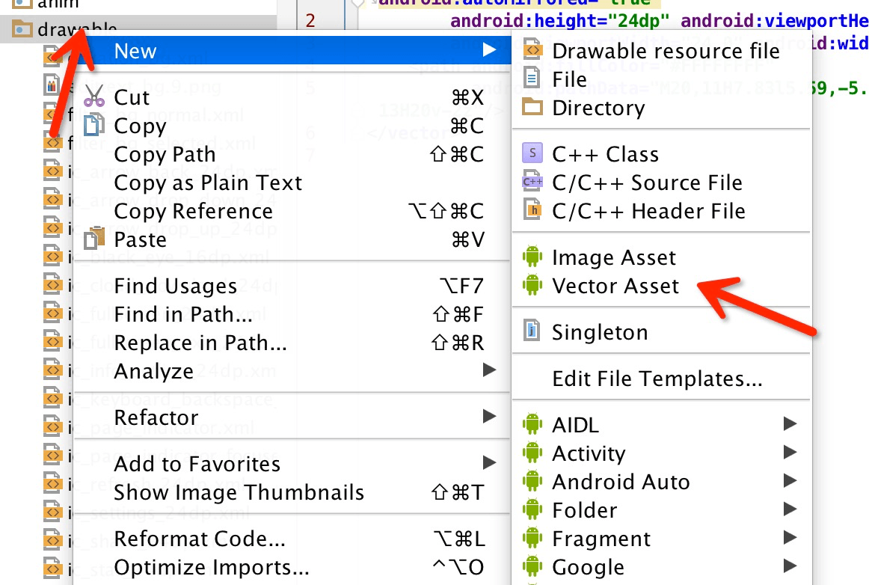
Task: Click the Android icon beside Android Auto
Action: coord(532,481)
